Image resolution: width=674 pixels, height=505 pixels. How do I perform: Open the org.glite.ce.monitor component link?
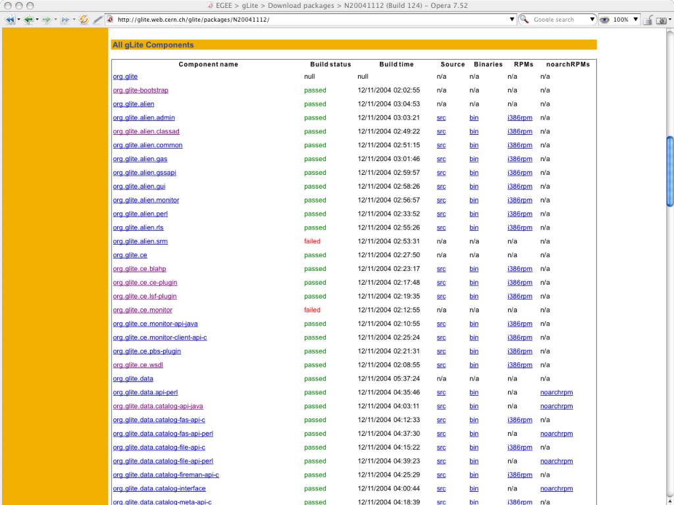pyautogui.click(x=142, y=310)
